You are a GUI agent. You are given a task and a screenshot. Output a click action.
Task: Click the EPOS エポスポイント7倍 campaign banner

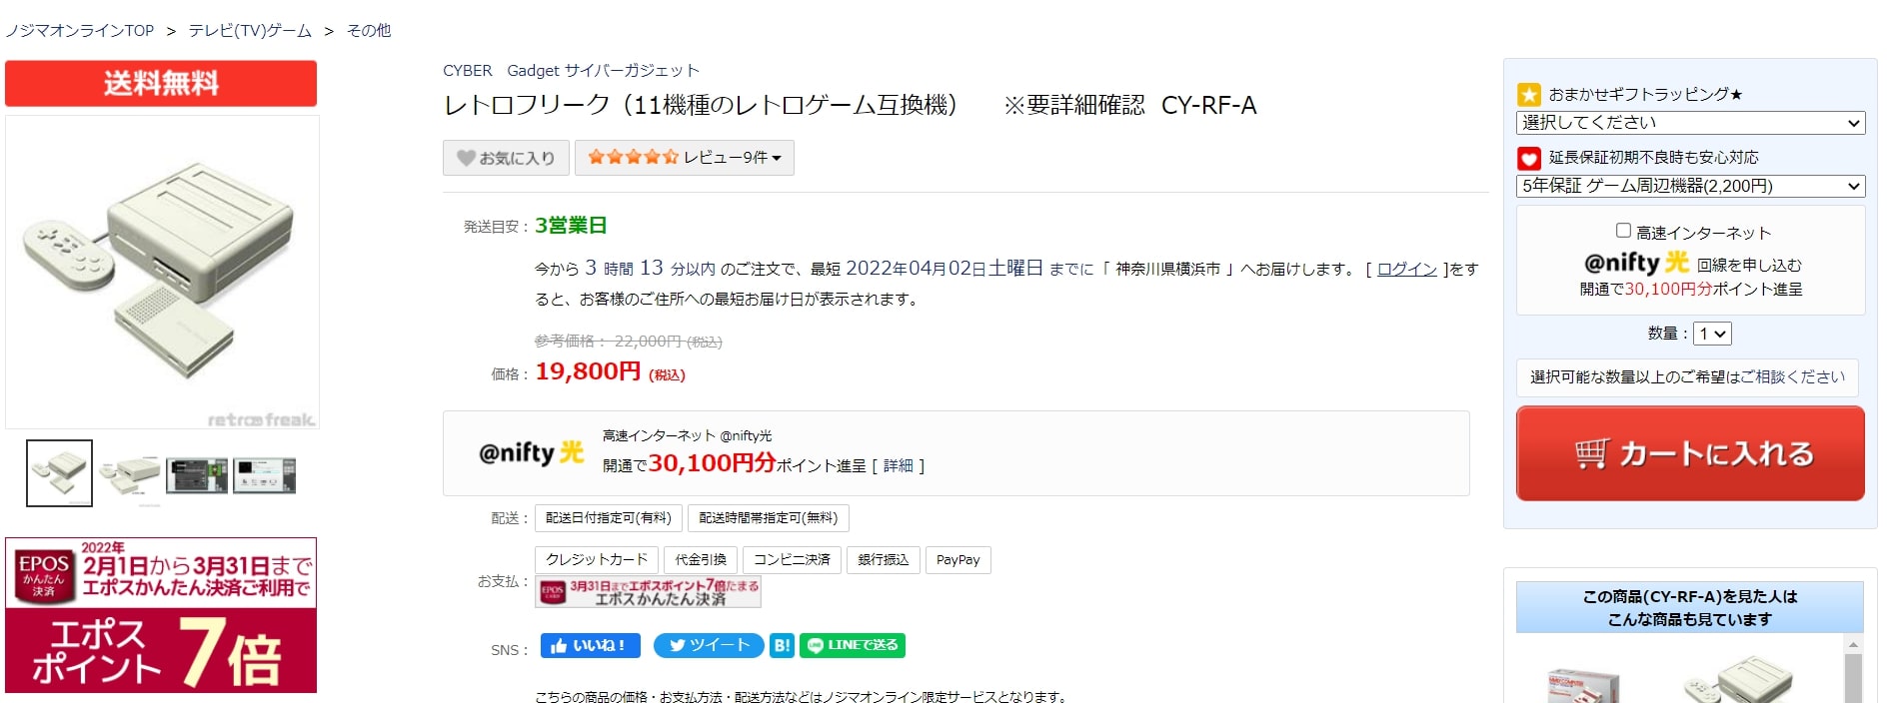tap(161, 615)
